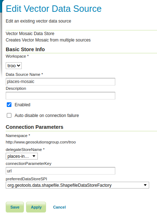157x215 pixels.
Task: Click the Vector Mosaic Data Store text
Action: point(30,34)
